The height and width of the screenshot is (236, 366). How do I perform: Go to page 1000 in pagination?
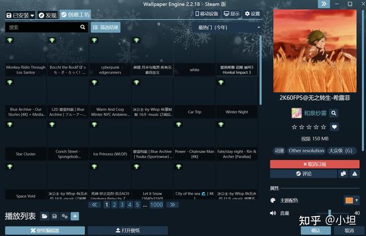tap(156, 205)
